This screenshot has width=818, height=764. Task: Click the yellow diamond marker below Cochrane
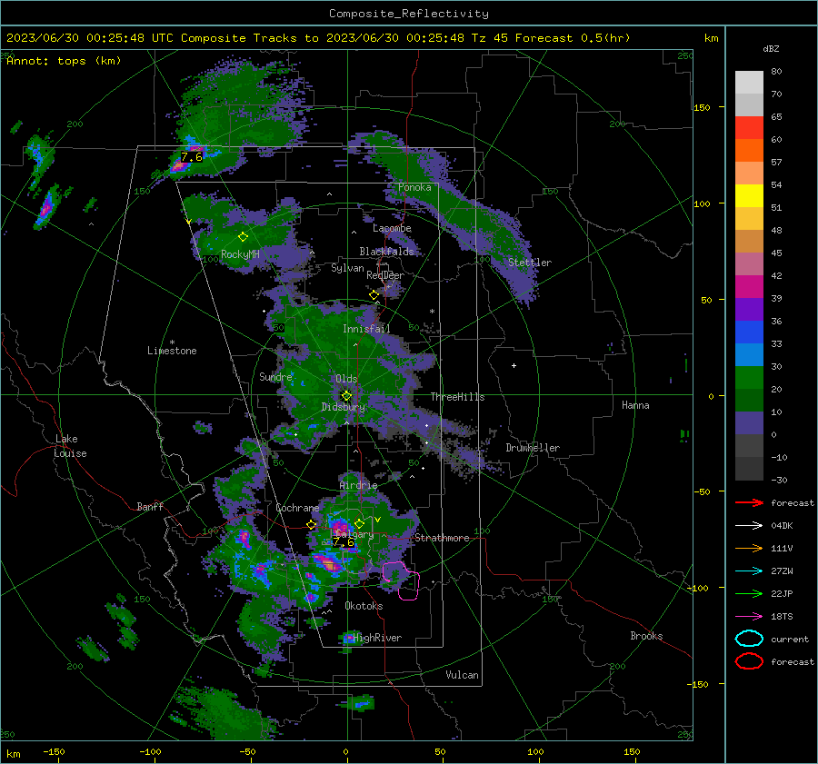tap(312, 525)
